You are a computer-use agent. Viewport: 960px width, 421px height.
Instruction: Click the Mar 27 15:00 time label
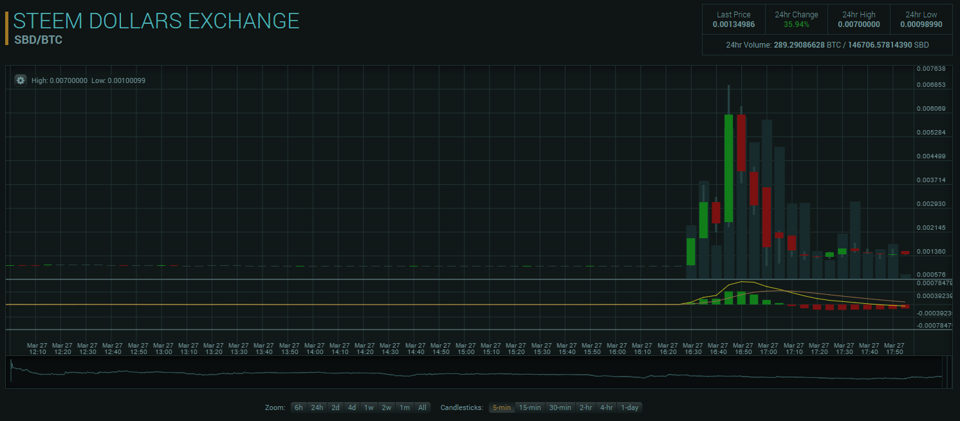(x=466, y=348)
